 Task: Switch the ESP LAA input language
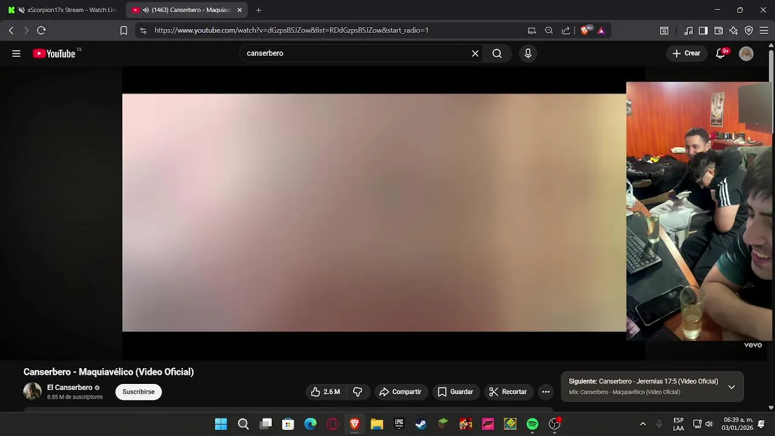[679, 424]
